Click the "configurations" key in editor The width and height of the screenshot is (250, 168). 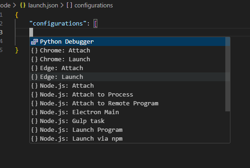(58, 24)
